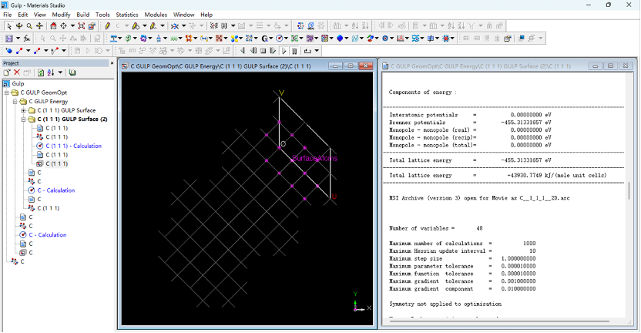Screen dimensions: 641x333
Task: Select C (1 1 1) - Calculation entry
Action: pos(74,146)
